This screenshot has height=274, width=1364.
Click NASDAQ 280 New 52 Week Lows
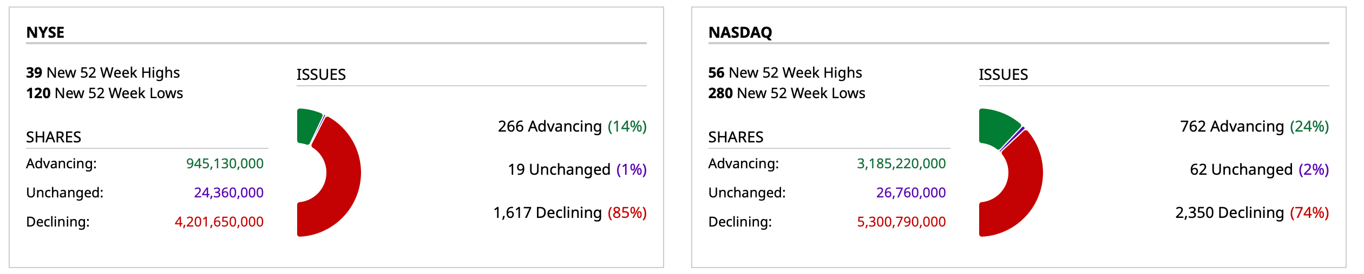coord(786,93)
